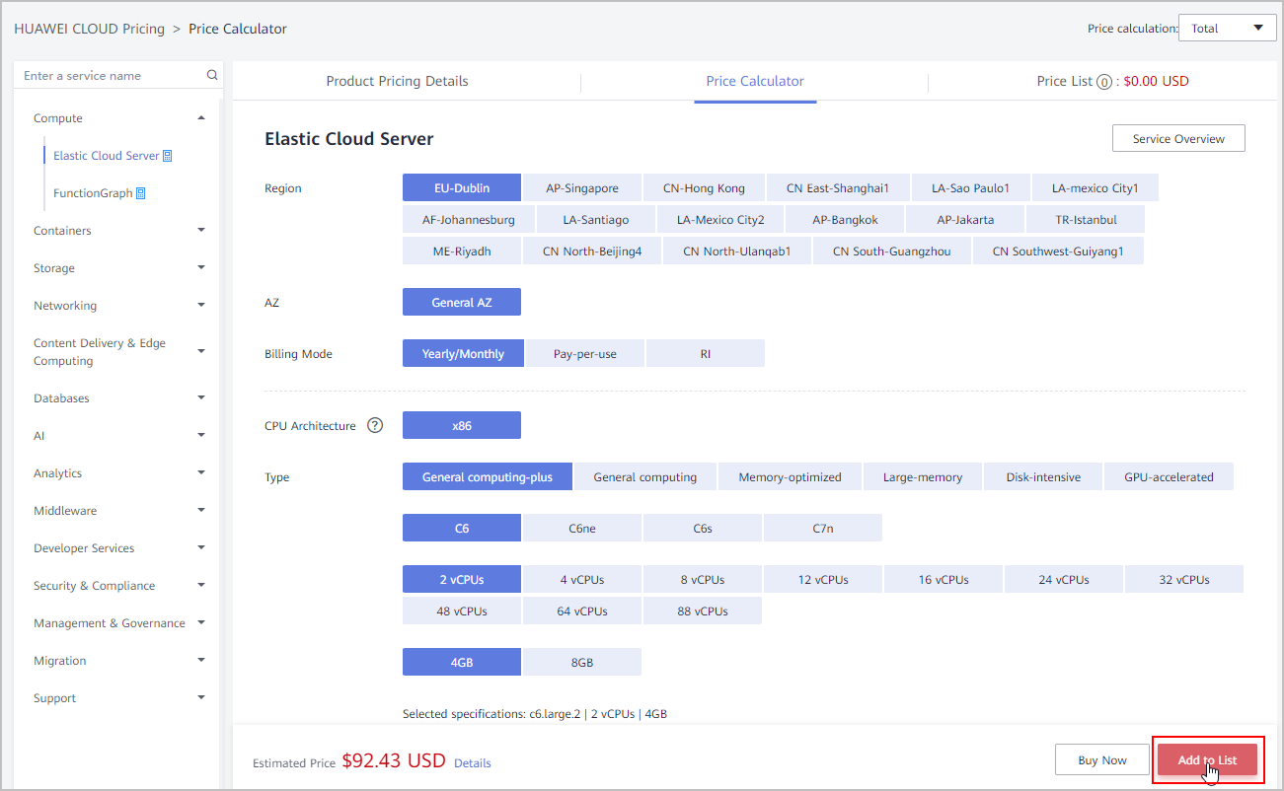Viewport: 1284px width, 791px height.
Task: Select the General AZ option
Action: (462, 303)
